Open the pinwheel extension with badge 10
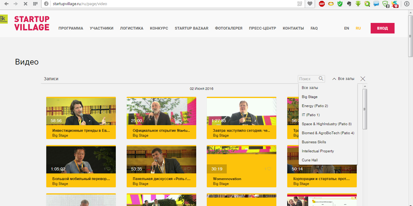Image resolution: width=413 pixels, height=206 pixels. [x=395, y=4]
